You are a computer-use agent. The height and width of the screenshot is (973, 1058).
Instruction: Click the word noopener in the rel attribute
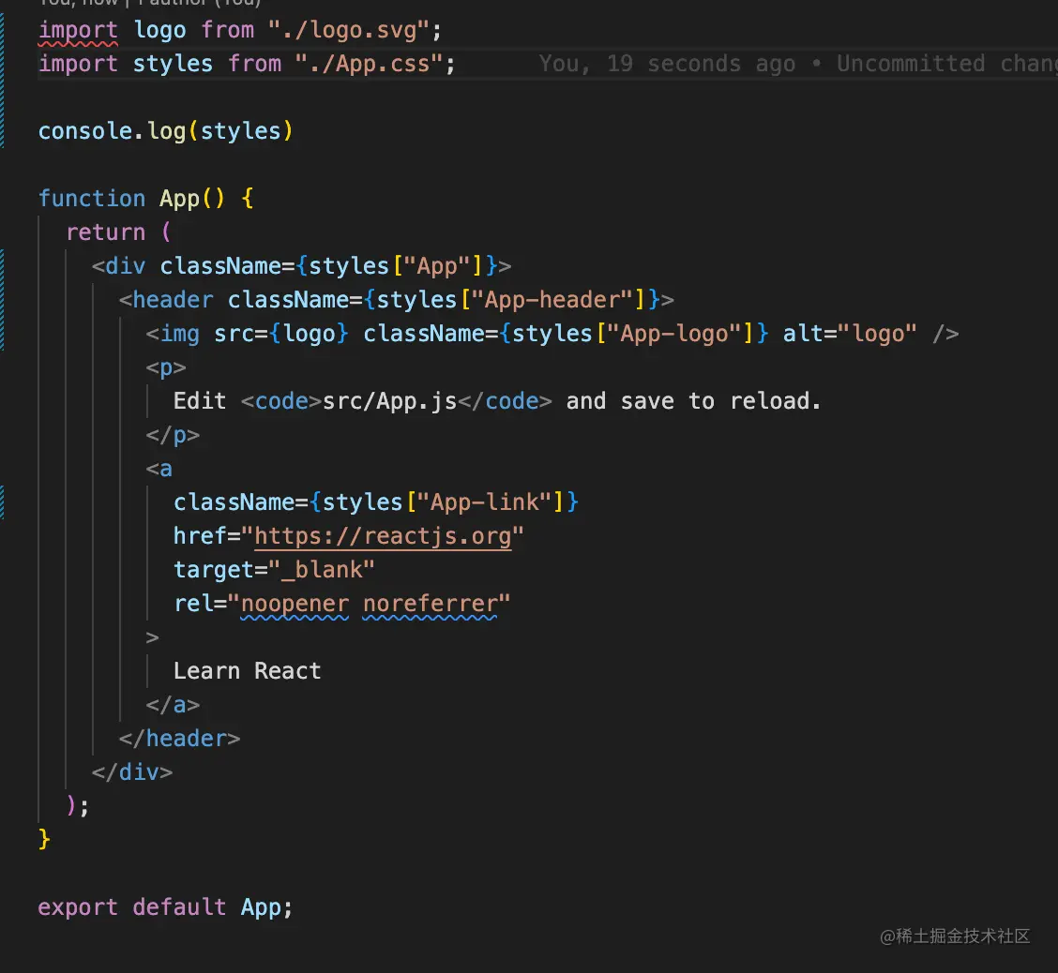295,604
